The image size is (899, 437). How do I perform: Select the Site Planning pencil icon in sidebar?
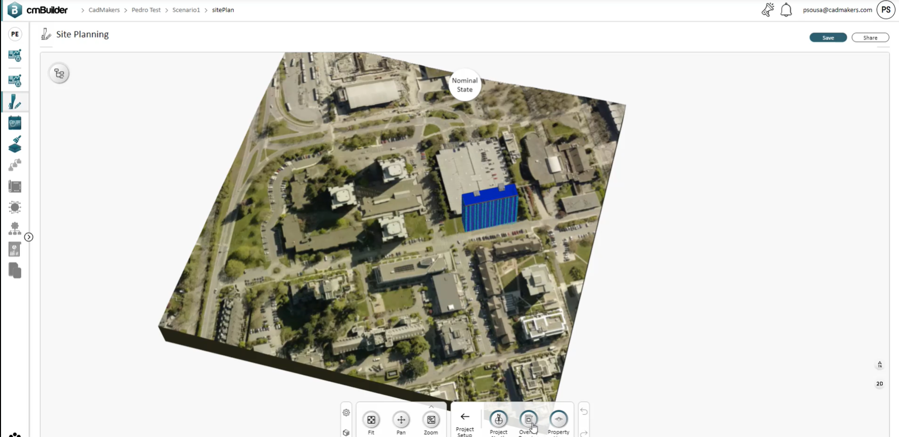[x=15, y=102]
